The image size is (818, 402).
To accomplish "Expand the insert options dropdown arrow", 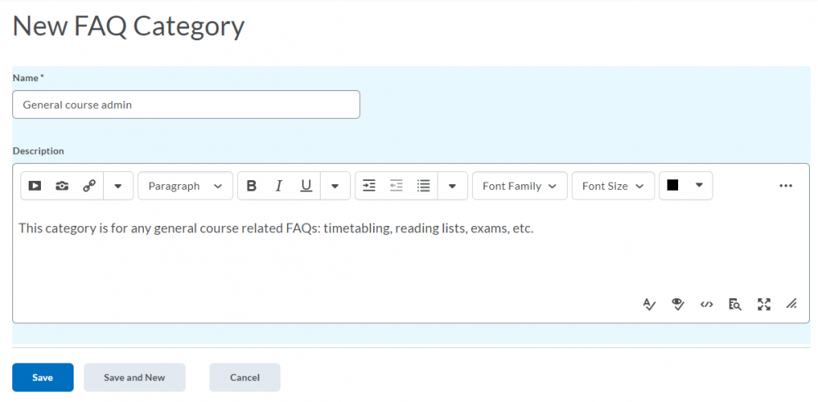I will pos(118,186).
